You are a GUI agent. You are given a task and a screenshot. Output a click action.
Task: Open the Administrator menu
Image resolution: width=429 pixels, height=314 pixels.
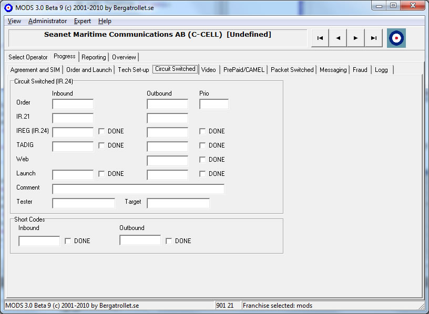47,21
